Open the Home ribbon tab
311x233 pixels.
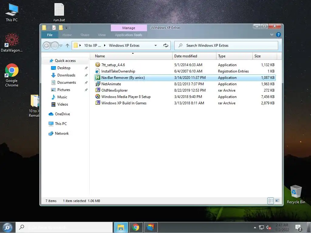coord(67,35)
